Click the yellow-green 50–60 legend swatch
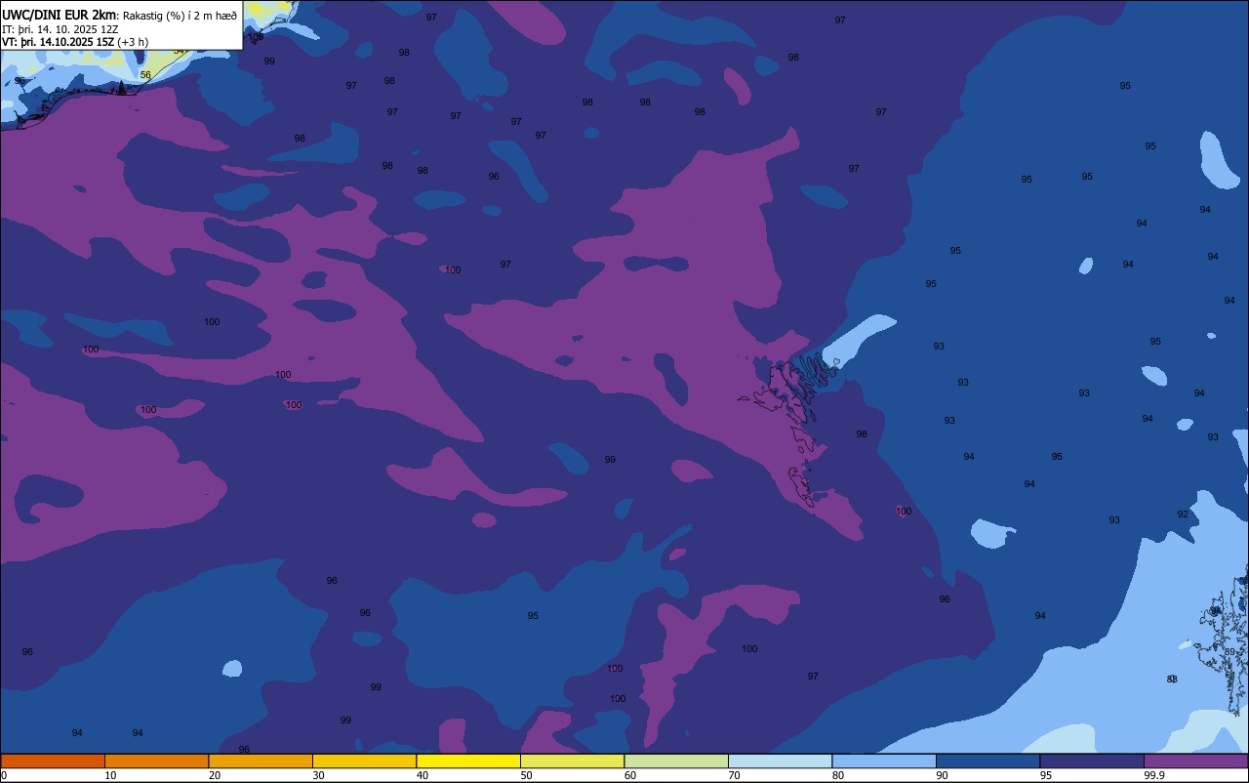1249x783 pixels. (572, 761)
